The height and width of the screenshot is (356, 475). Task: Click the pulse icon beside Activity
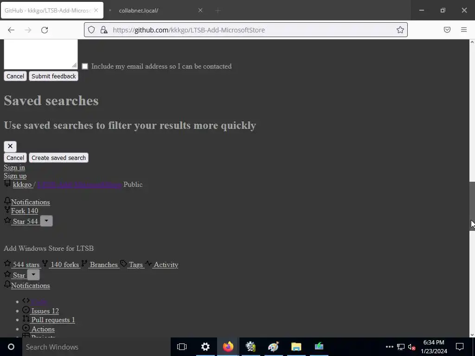click(x=148, y=263)
